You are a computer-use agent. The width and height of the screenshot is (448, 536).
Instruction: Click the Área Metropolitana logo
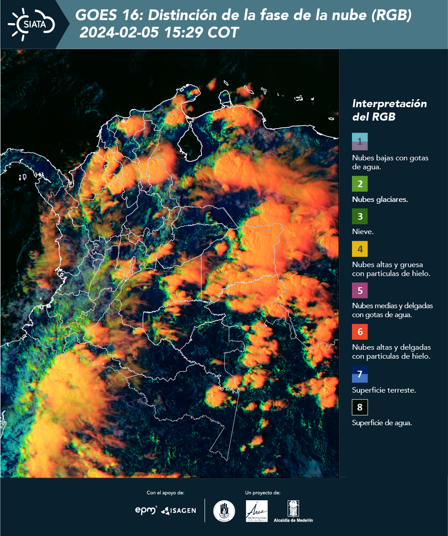257,511
